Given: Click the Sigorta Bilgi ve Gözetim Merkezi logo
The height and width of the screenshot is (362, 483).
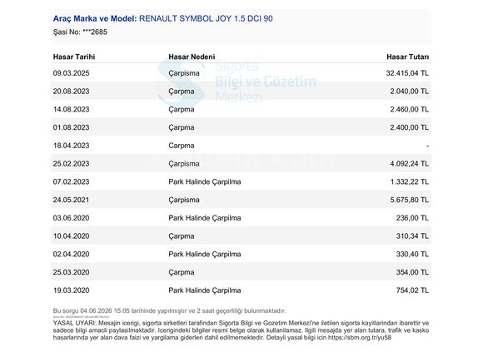Looking at the screenshot, I should coord(237,82).
